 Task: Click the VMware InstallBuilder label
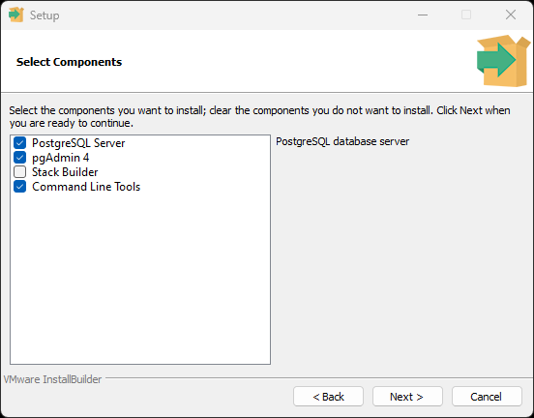point(53,379)
